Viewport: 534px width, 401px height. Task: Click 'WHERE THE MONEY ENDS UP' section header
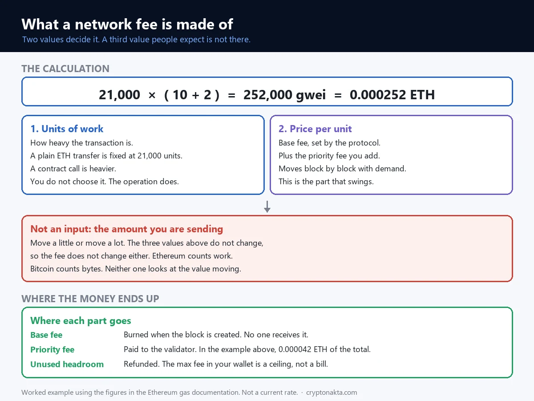pyautogui.click(x=90, y=299)
